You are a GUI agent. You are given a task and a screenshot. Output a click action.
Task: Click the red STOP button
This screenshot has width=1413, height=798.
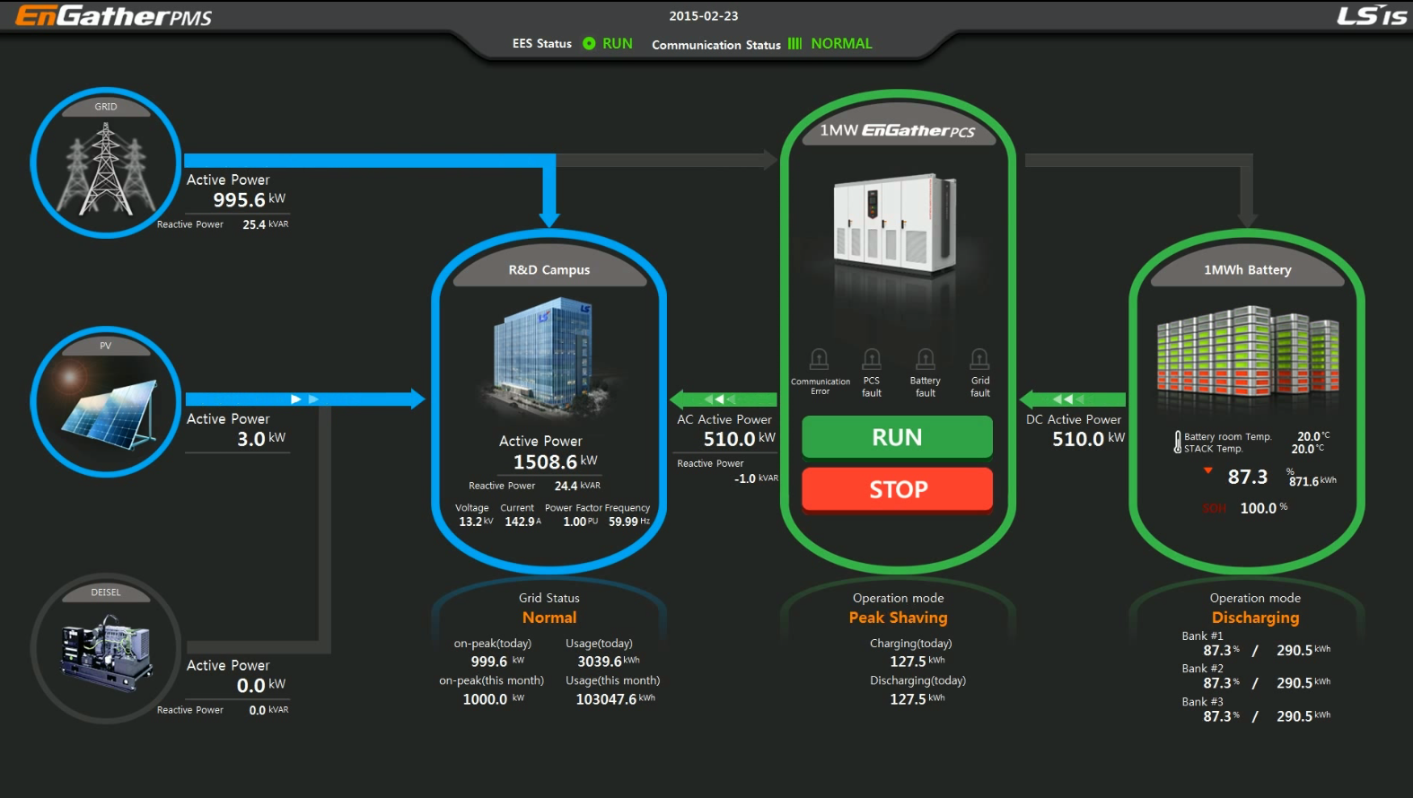[897, 489]
